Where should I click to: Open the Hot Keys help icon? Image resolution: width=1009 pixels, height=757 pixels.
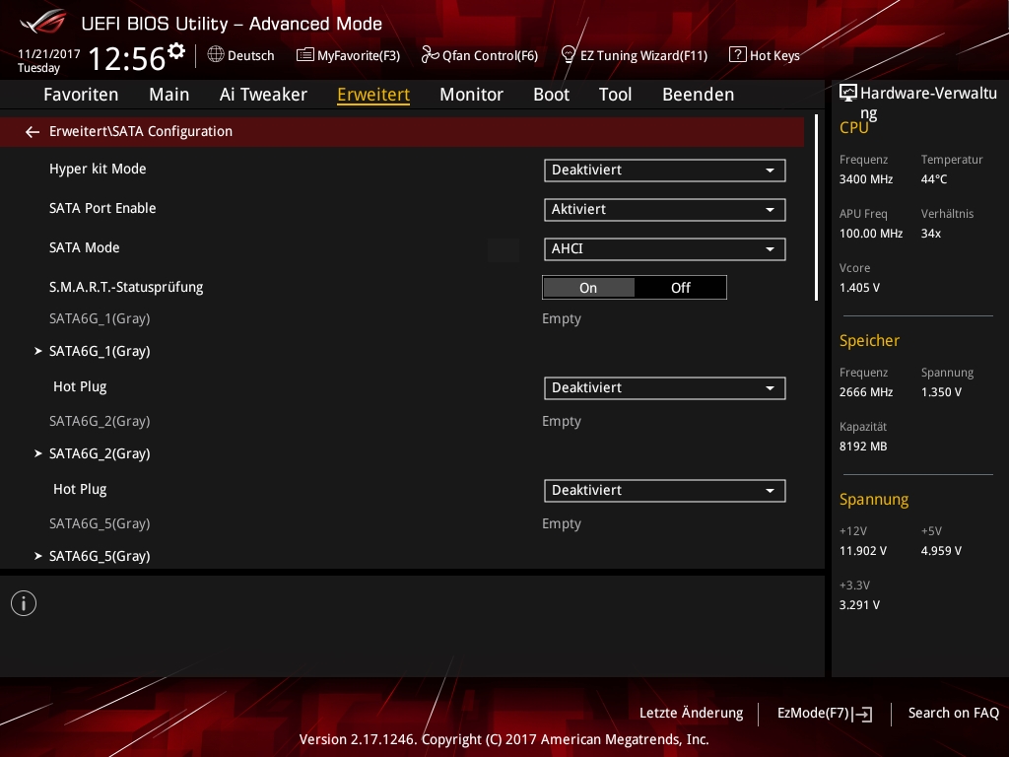click(737, 55)
